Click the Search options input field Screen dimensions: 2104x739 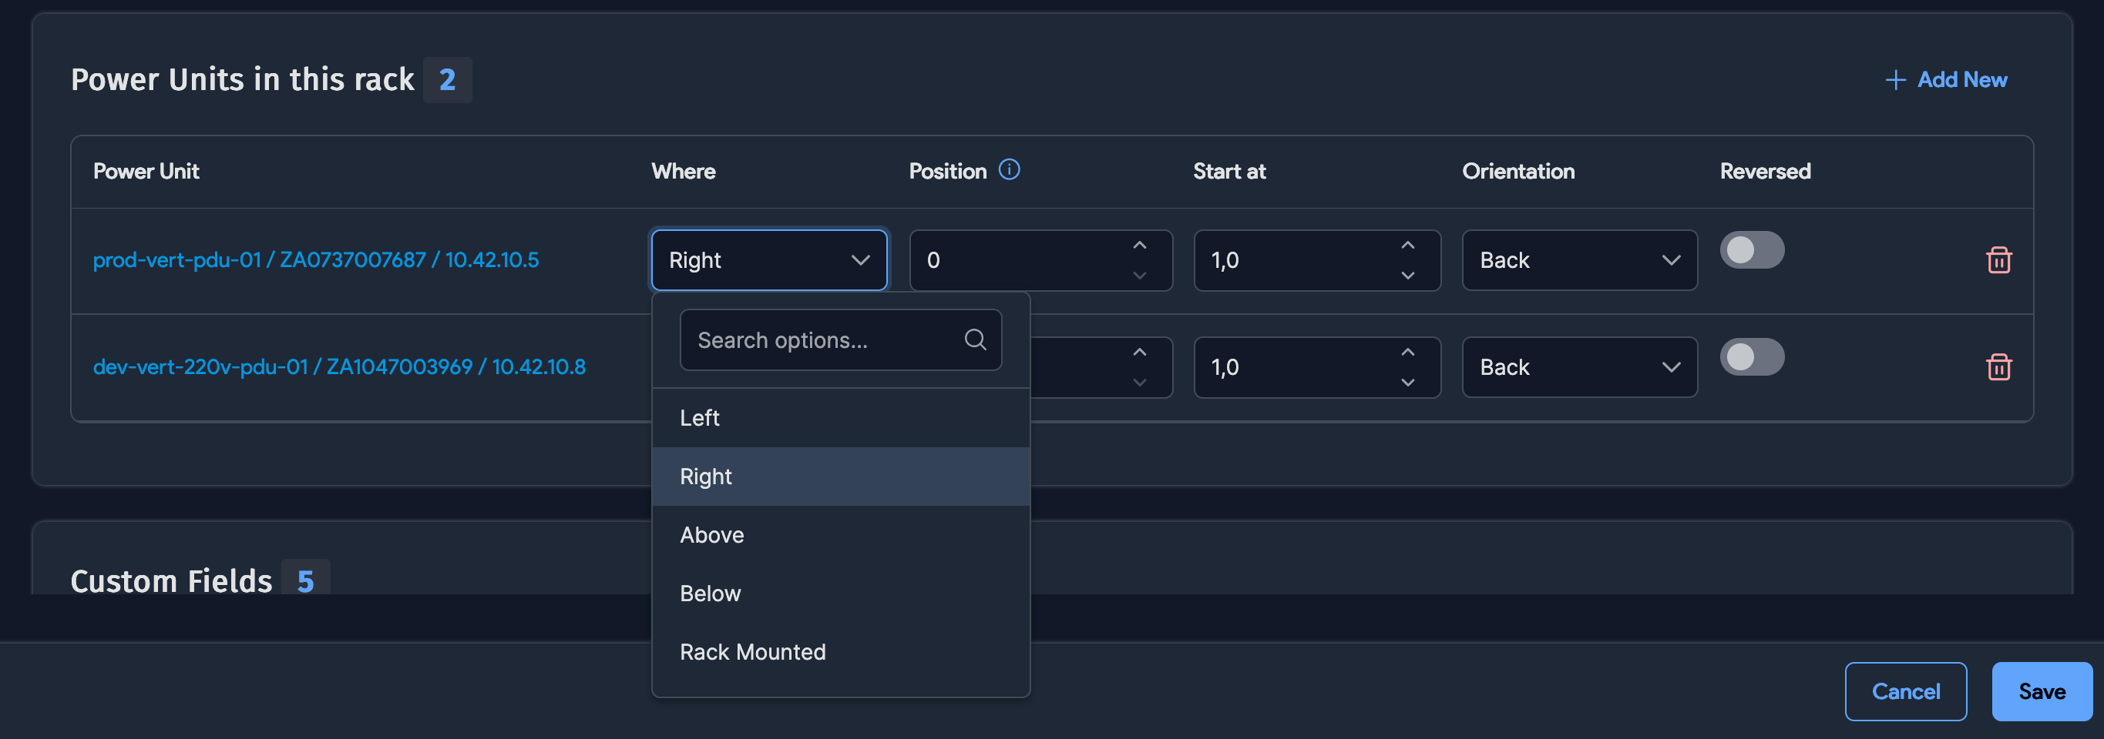coord(817,339)
